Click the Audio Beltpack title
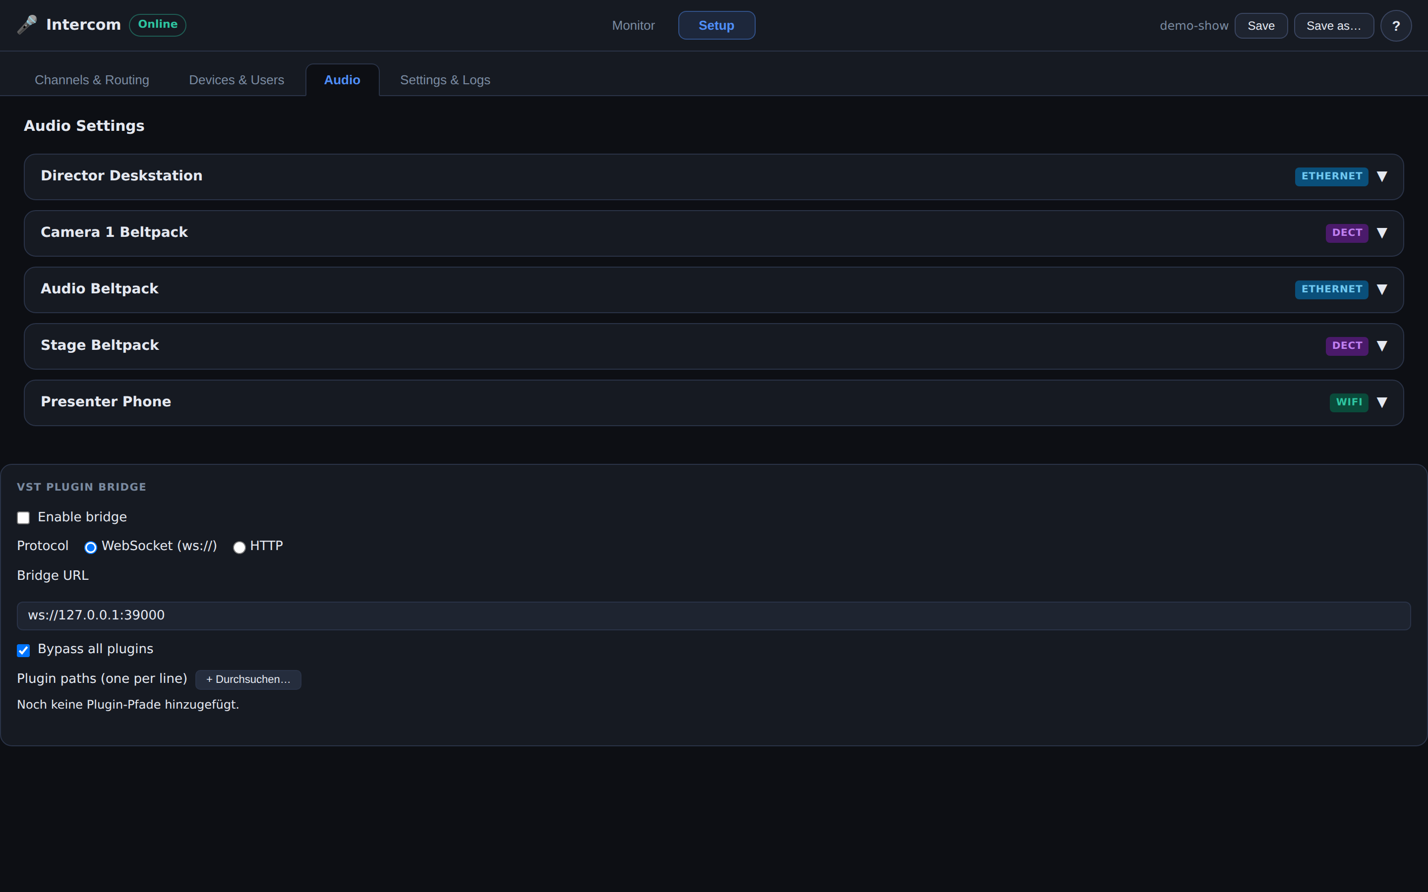This screenshot has height=892, width=1428. tap(99, 288)
